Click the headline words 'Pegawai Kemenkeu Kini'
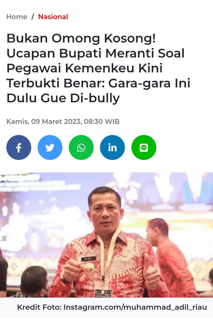The height and width of the screenshot is (320, 213). coord(84,69)
